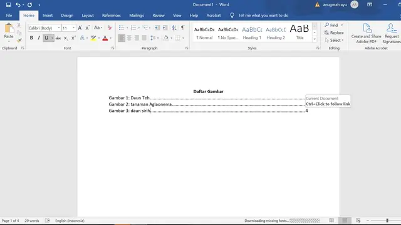Open the Font dialog launcher

[x=113, y=48]
